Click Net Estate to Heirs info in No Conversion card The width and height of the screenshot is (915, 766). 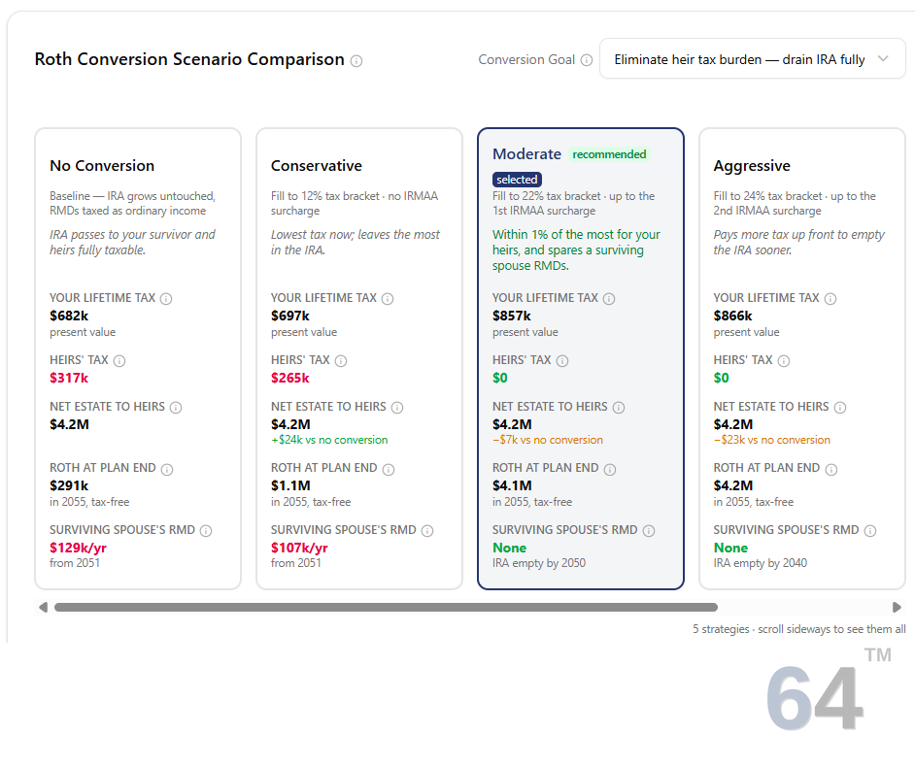tap(176, 407)
